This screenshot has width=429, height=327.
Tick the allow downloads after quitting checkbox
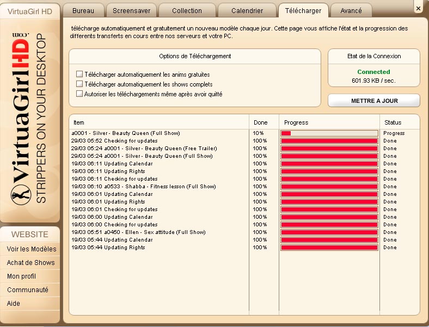point(79,94)
